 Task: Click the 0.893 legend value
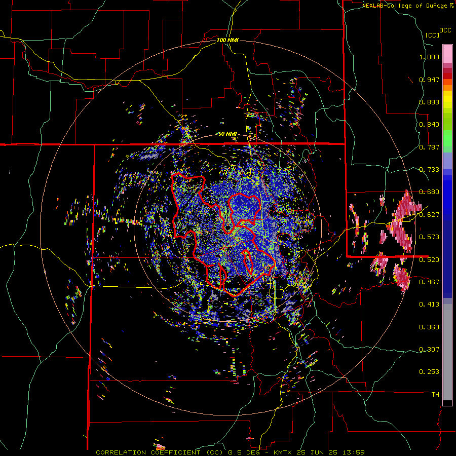429,102
